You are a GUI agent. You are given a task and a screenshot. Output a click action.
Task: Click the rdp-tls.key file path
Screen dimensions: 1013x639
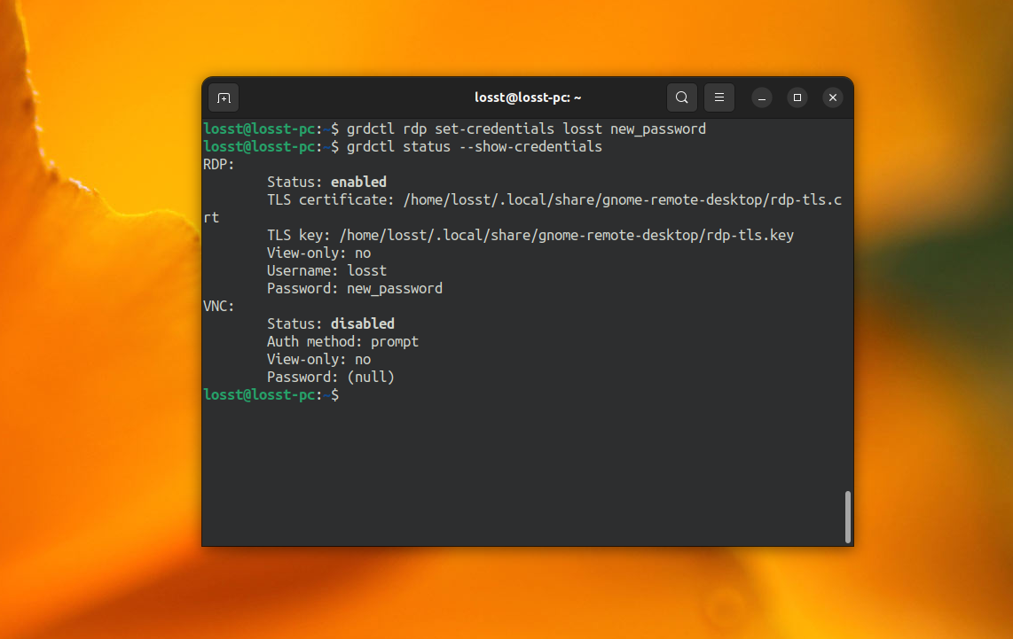[568, 235]
